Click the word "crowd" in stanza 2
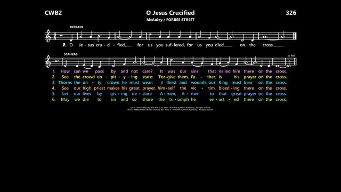The height and width of the screenshot is (192, 341). [88, 77]
